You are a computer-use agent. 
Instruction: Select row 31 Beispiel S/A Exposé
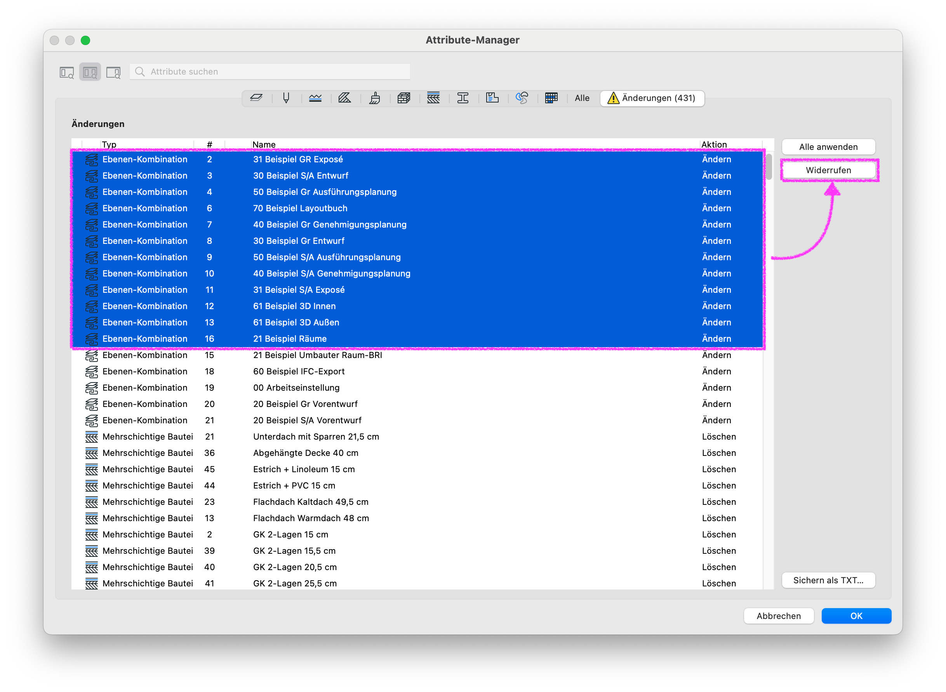[417, 290]
